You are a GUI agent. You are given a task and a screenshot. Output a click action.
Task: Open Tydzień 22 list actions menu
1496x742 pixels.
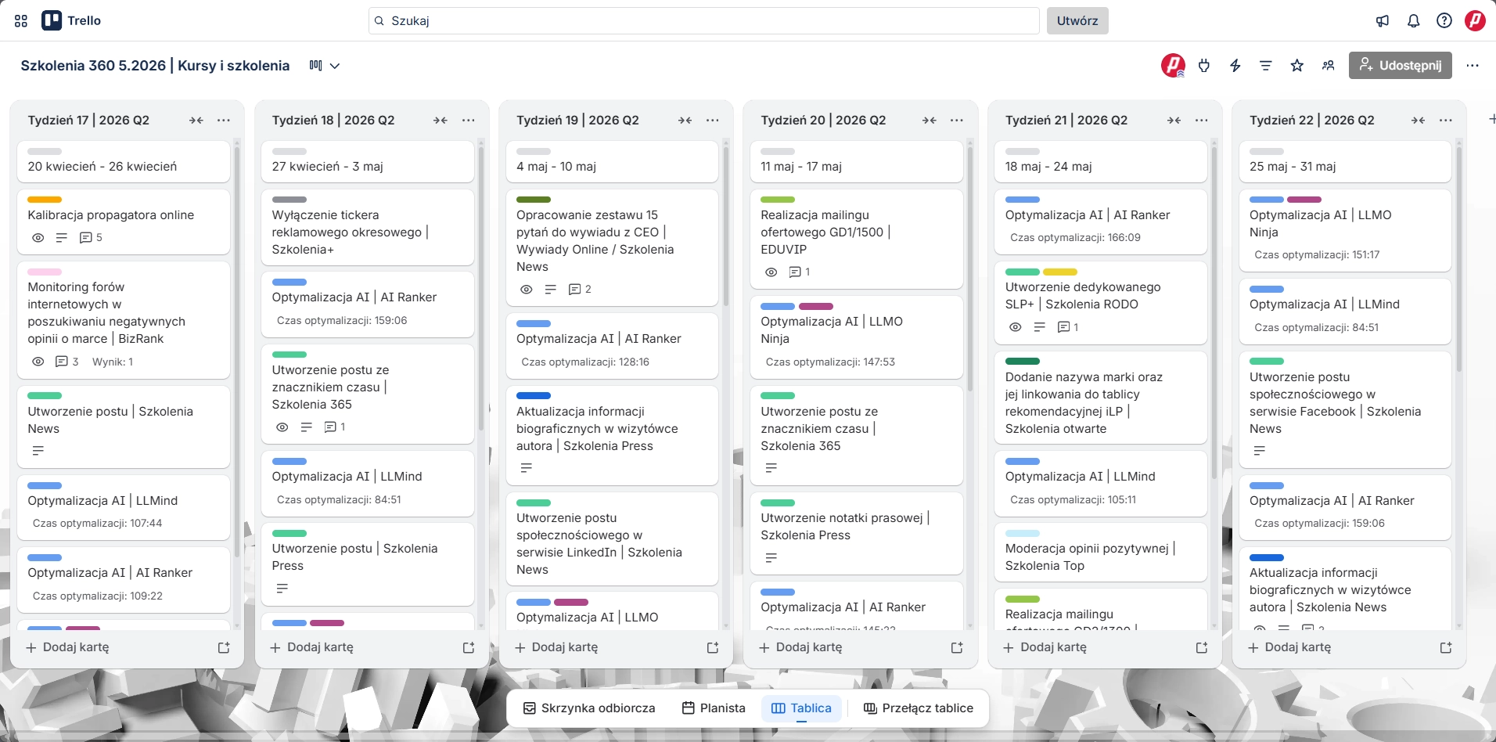[x=1446, y=121]
